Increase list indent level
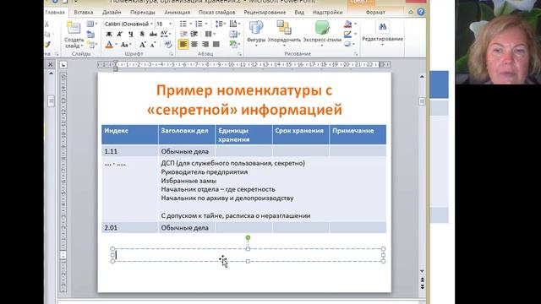Image resolution: width=541 pixels, height=304 pixels. [194, 34]
